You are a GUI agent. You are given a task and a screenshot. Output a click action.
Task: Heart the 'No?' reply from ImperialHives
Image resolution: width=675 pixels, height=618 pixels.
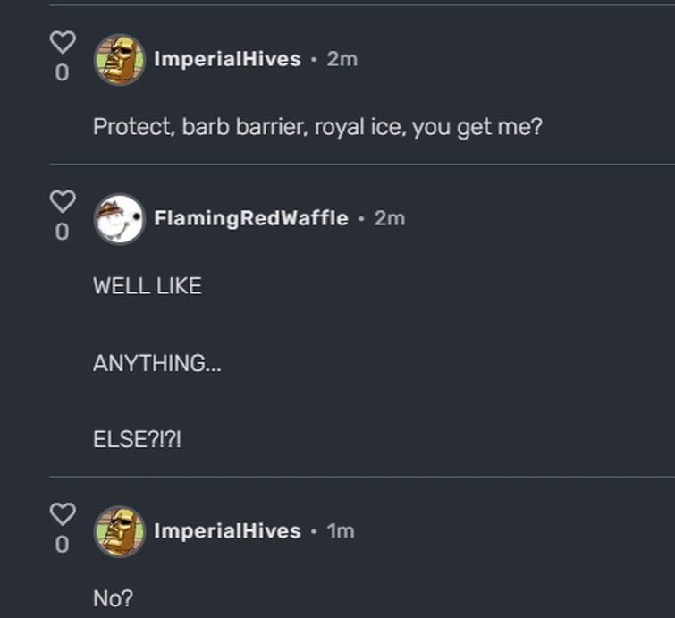pos(62,514)
